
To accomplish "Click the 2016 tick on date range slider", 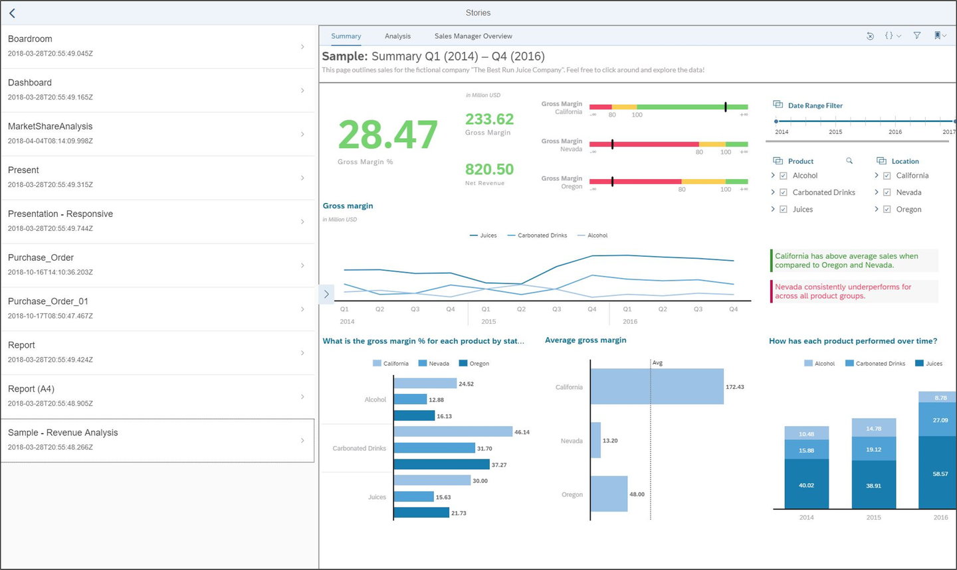I will pyautogui.click(x=895, y=121).
